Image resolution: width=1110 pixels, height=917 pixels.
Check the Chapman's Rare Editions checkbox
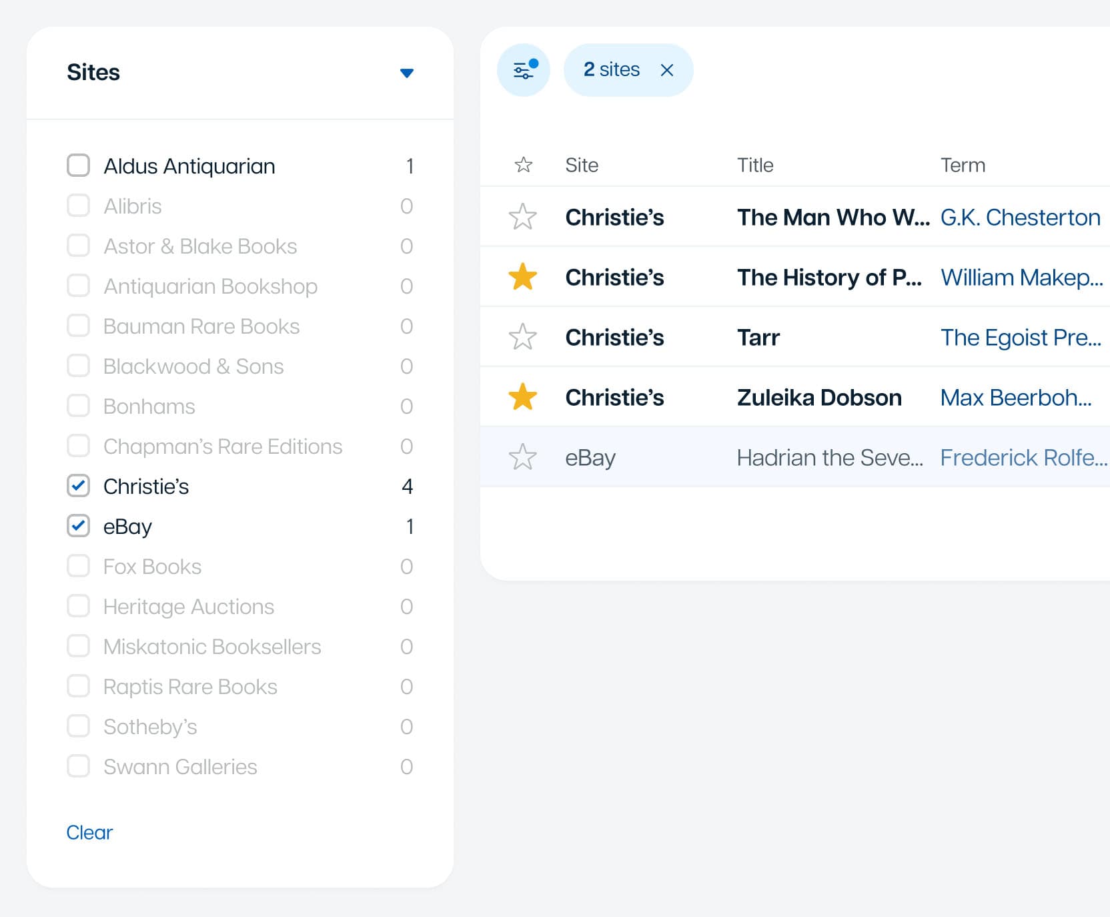coord(79,446)
